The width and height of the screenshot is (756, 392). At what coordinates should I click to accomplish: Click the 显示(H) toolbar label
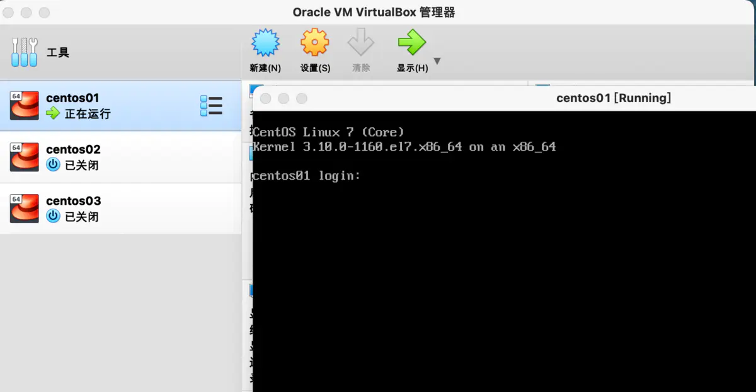(x=412, y=68)
